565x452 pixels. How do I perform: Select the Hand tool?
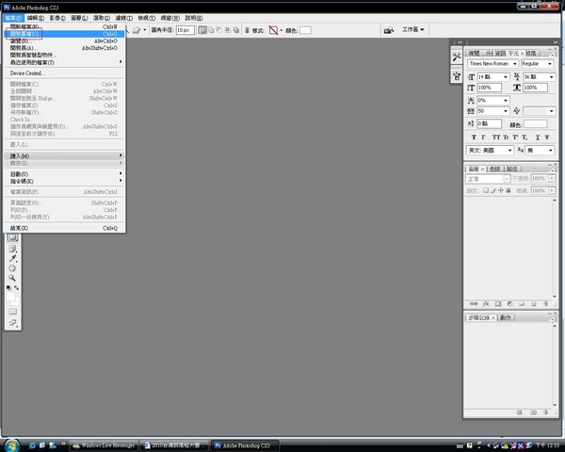point(12,267)
